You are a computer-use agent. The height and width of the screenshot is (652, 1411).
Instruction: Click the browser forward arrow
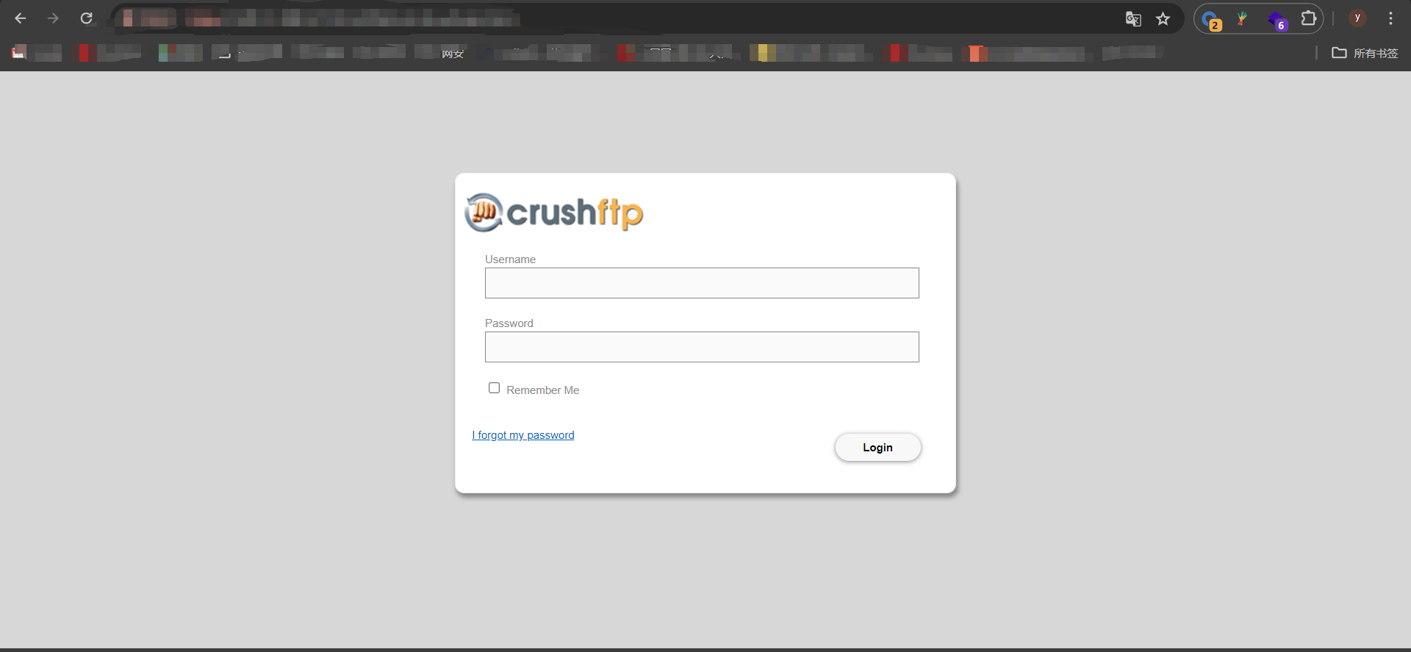[53, 18]
